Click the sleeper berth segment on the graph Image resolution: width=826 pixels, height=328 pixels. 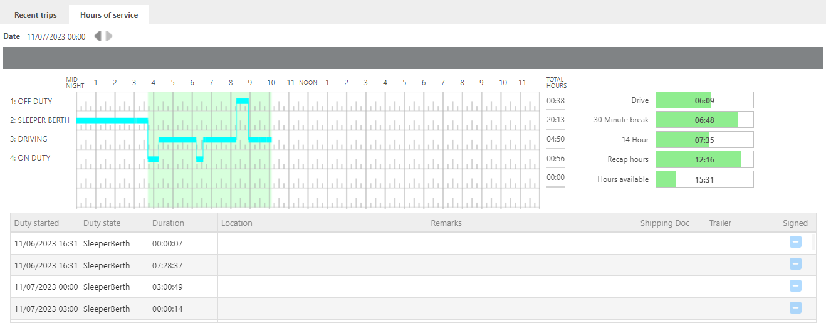point(112,120)
